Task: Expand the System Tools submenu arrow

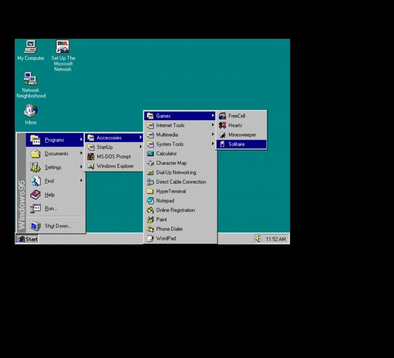Action: 213,144
